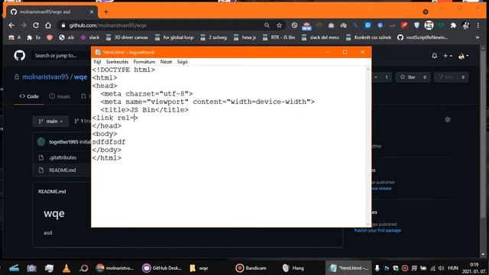The image size is (489, 275).
Task: Click the shield extension icon in Chrome toolbar
Action: pos(416,25)
